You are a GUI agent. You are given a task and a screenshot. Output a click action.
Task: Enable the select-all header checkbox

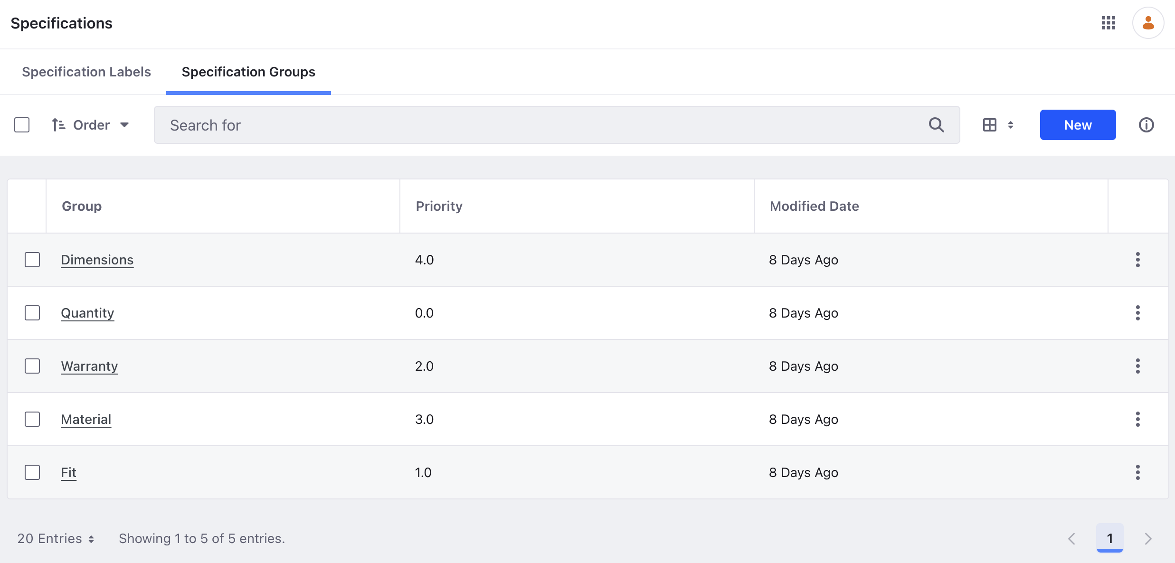tap(22, 125)
